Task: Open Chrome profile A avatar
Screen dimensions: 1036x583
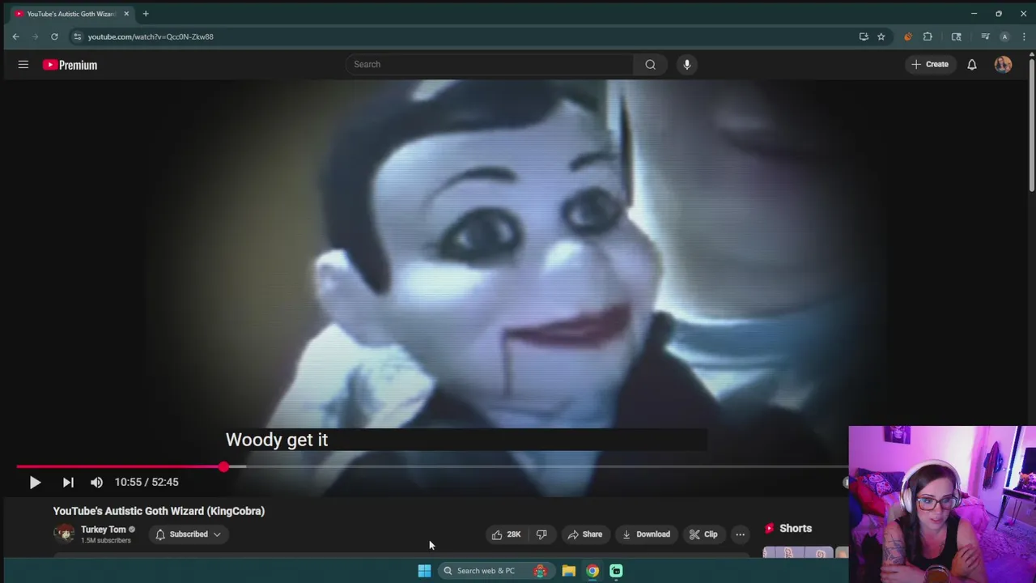Action: [x=1004, y=36]
